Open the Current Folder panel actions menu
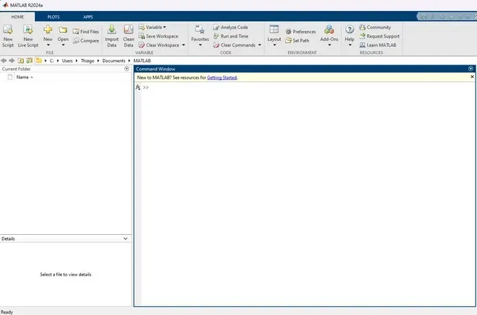Screen dimensions: 477x315 pos(126,69)
